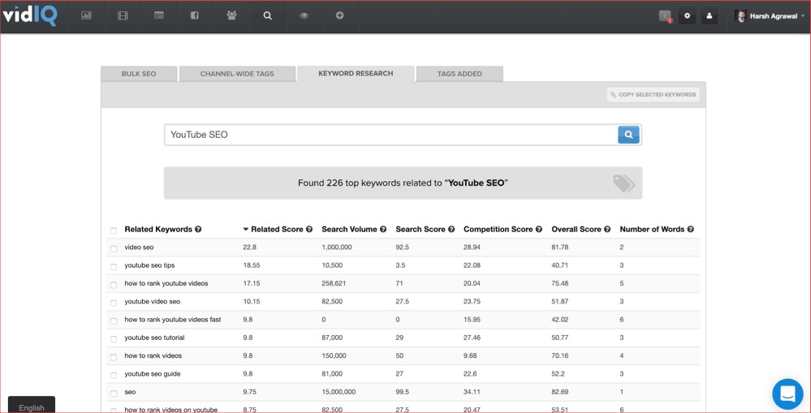Click the YouTube SEO search field
811x413 pixels.
click(391, 135)
